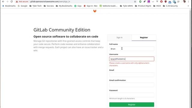Viewport: 192px width, 108px height.
Task: Open the green circle extension icon
Action: pos(140,1)
